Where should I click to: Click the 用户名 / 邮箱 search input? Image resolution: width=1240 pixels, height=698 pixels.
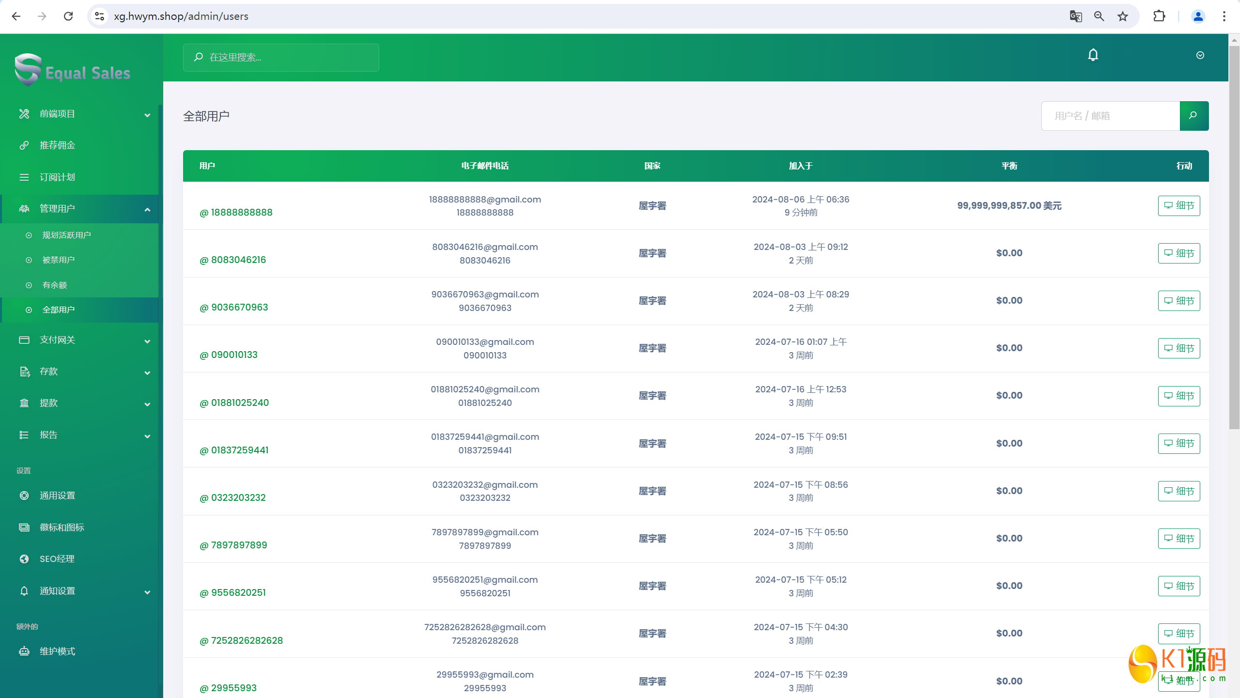coord(1110,116)
